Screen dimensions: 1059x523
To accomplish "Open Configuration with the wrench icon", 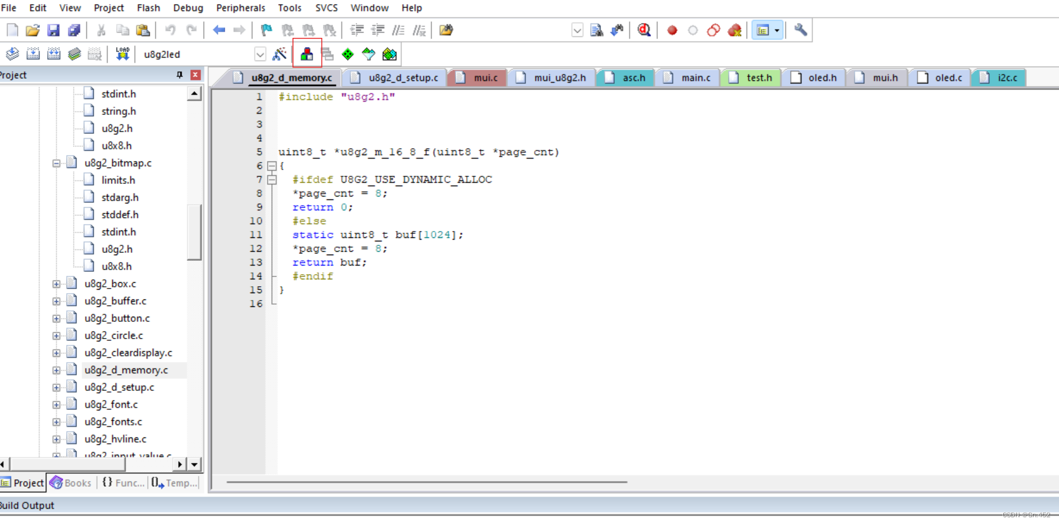I will pyautogui.click(x=800, y=30).
